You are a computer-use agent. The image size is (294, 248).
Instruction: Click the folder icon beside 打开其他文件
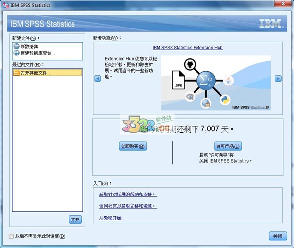(x=17, y=73)
